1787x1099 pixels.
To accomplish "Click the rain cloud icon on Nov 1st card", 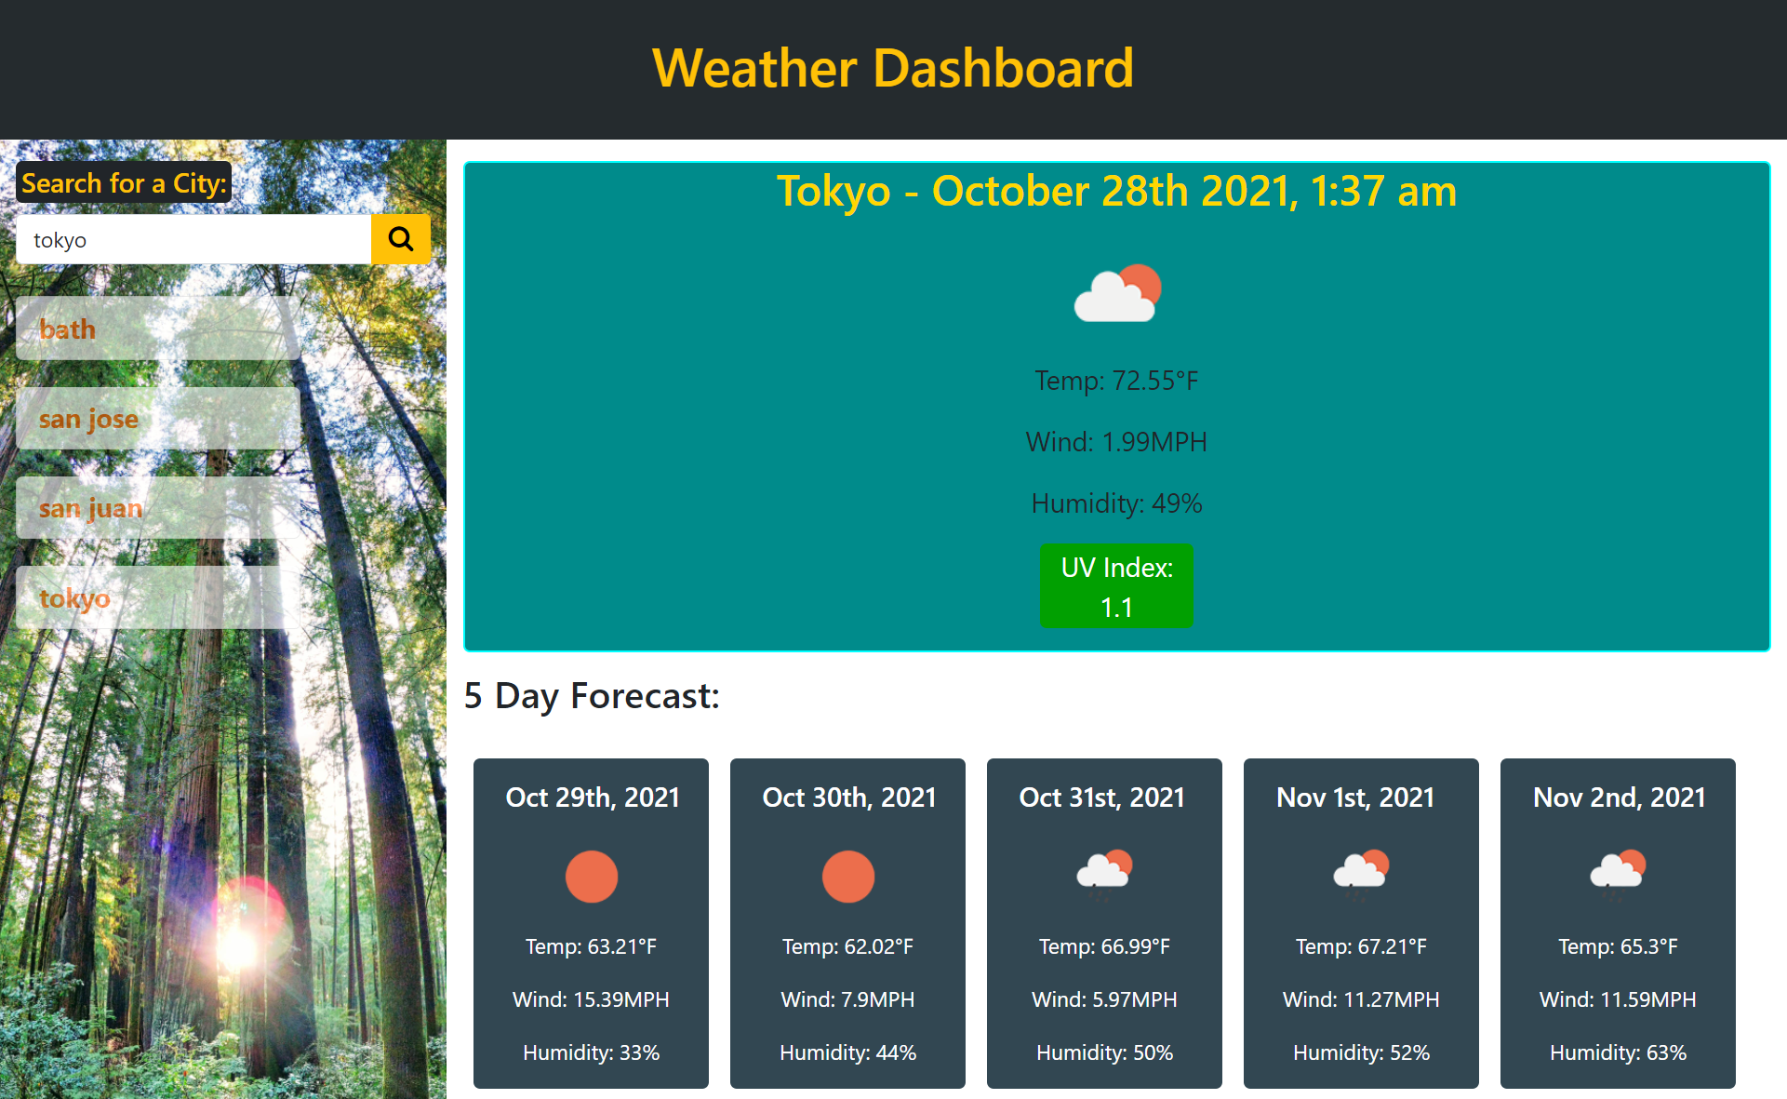I will point(1360,872).
